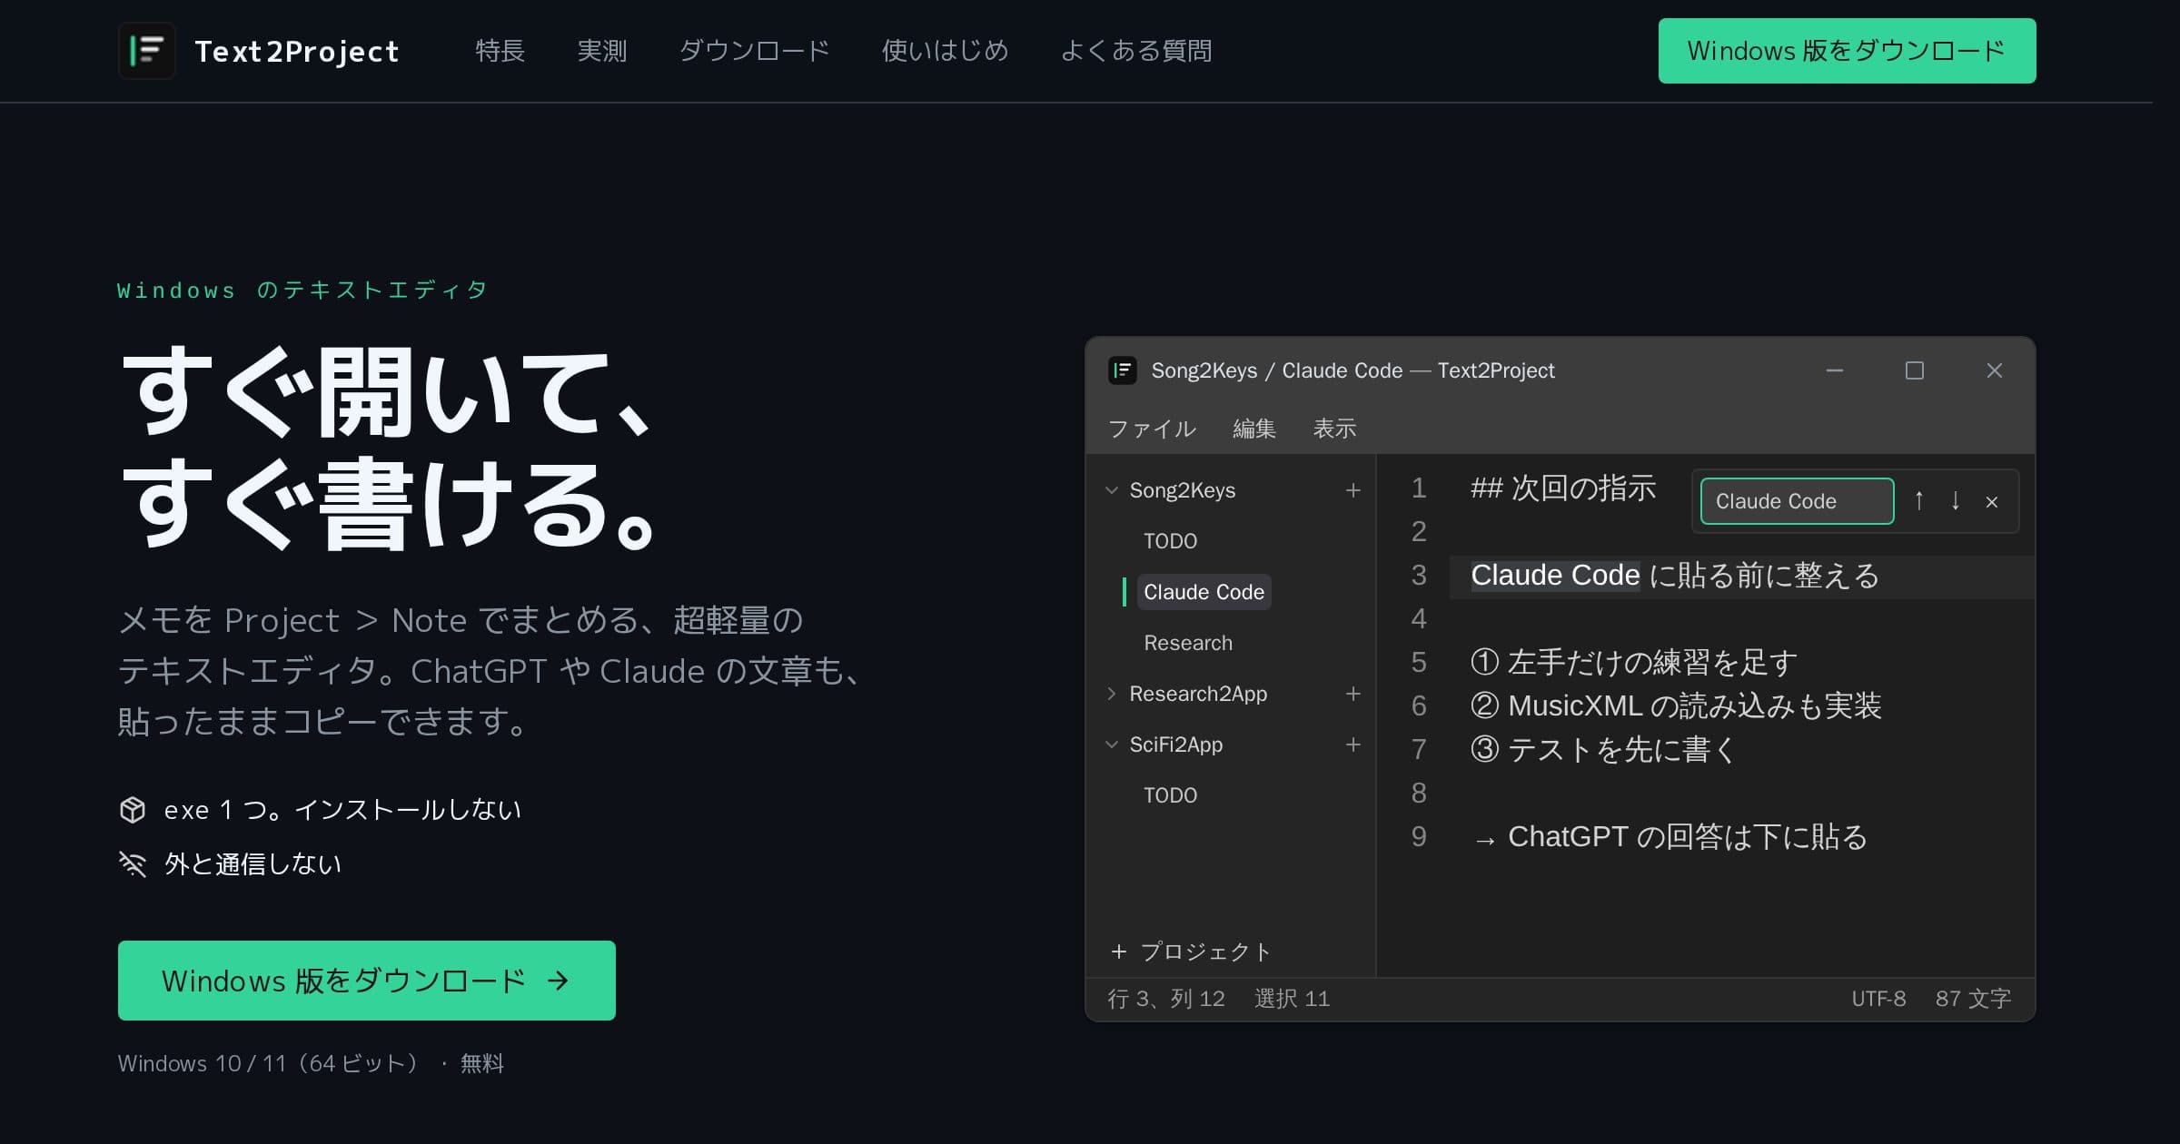The image size is (2180, 1144).
Task: Click the UTF-8 encoding status entry
Action: (x=1878, y=999)
